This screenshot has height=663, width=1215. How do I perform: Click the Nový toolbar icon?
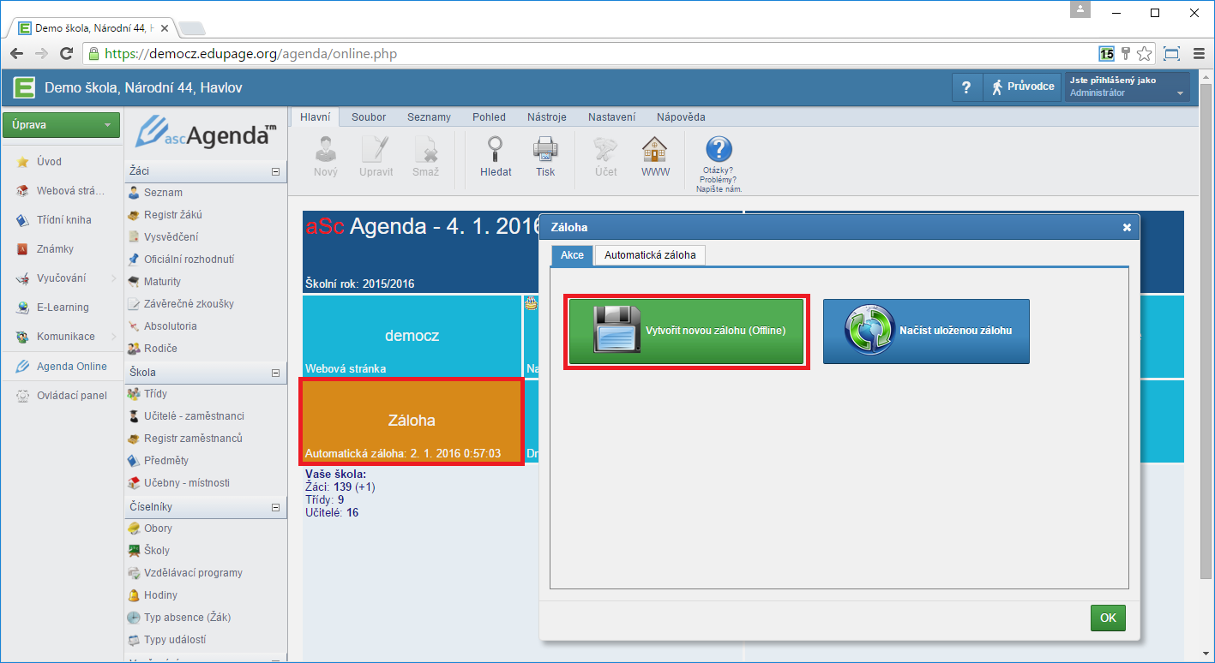tap(325, 157)
